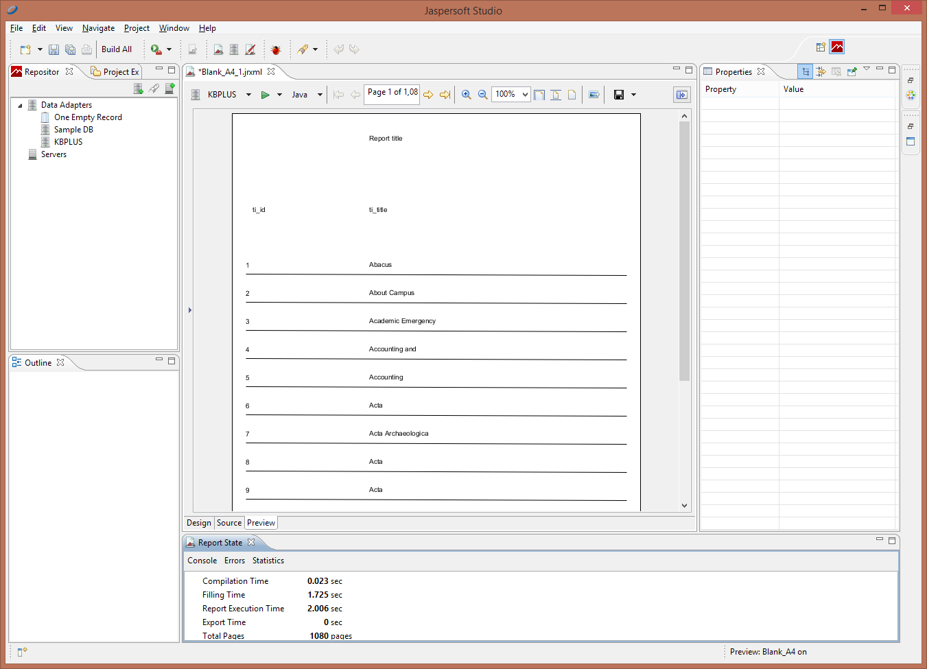The image size is (927, 669).
Task: Open the Palette color icon on right bar
Action: click(x=911, y=95)
